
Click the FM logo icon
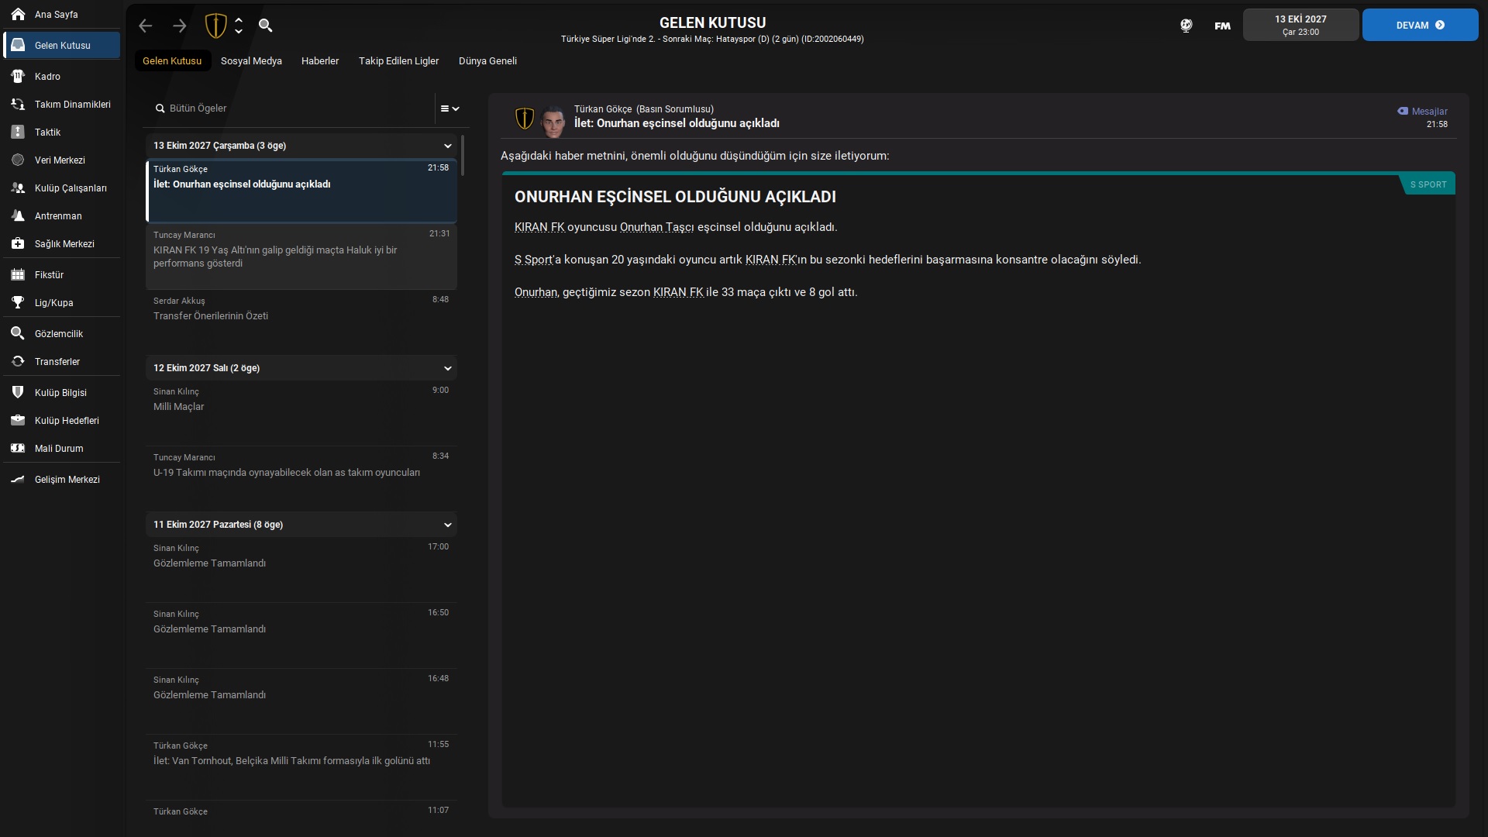pyautogui.click(x=1222, y=26)
